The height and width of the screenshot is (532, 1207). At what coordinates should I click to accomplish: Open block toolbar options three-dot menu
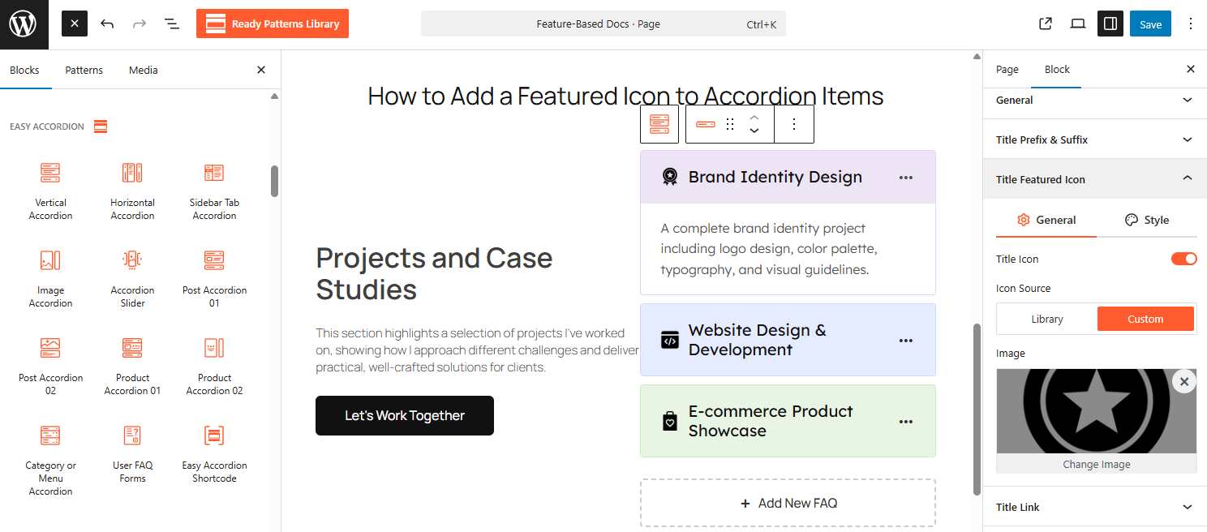pos(794,124)
